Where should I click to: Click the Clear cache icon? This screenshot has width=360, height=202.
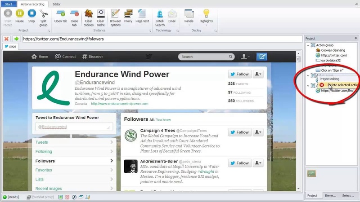(x=101, y=14)
